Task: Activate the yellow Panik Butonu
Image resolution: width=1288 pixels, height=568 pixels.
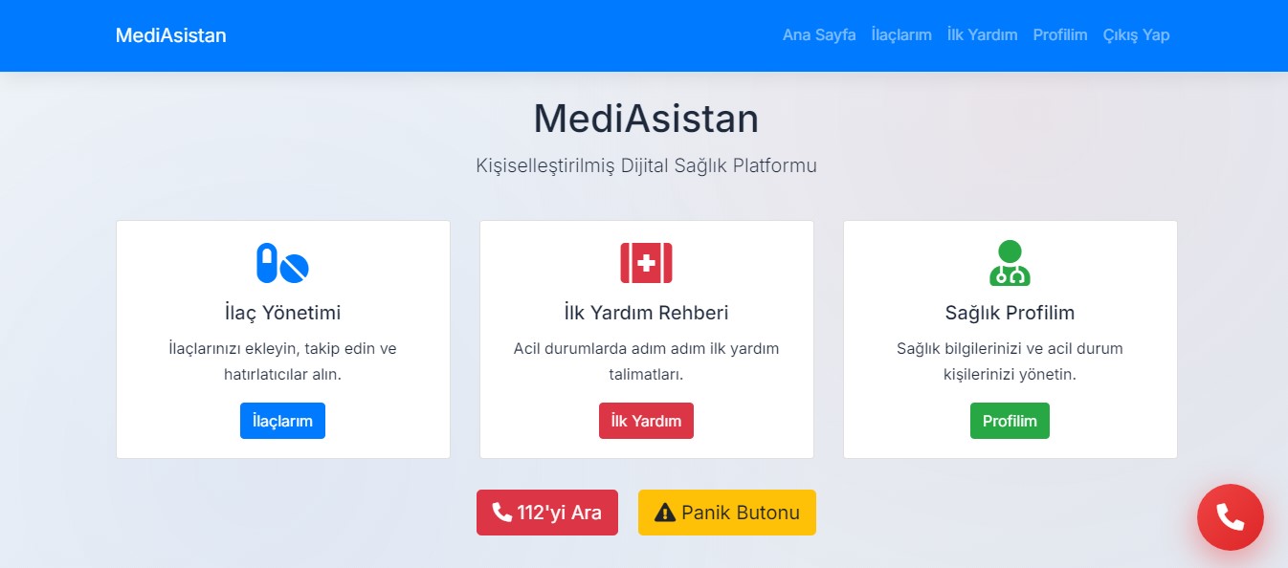Action: 726,513
